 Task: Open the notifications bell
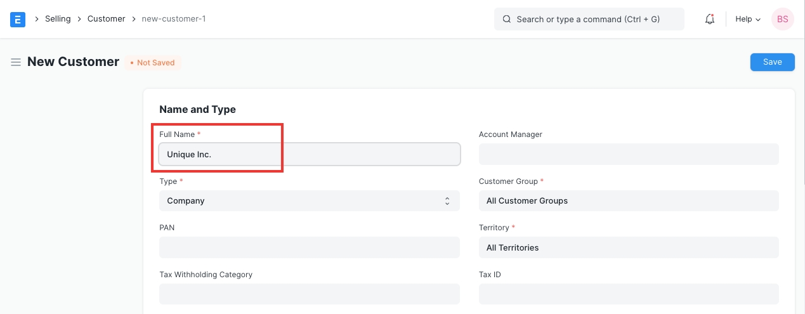coord(710,19)
